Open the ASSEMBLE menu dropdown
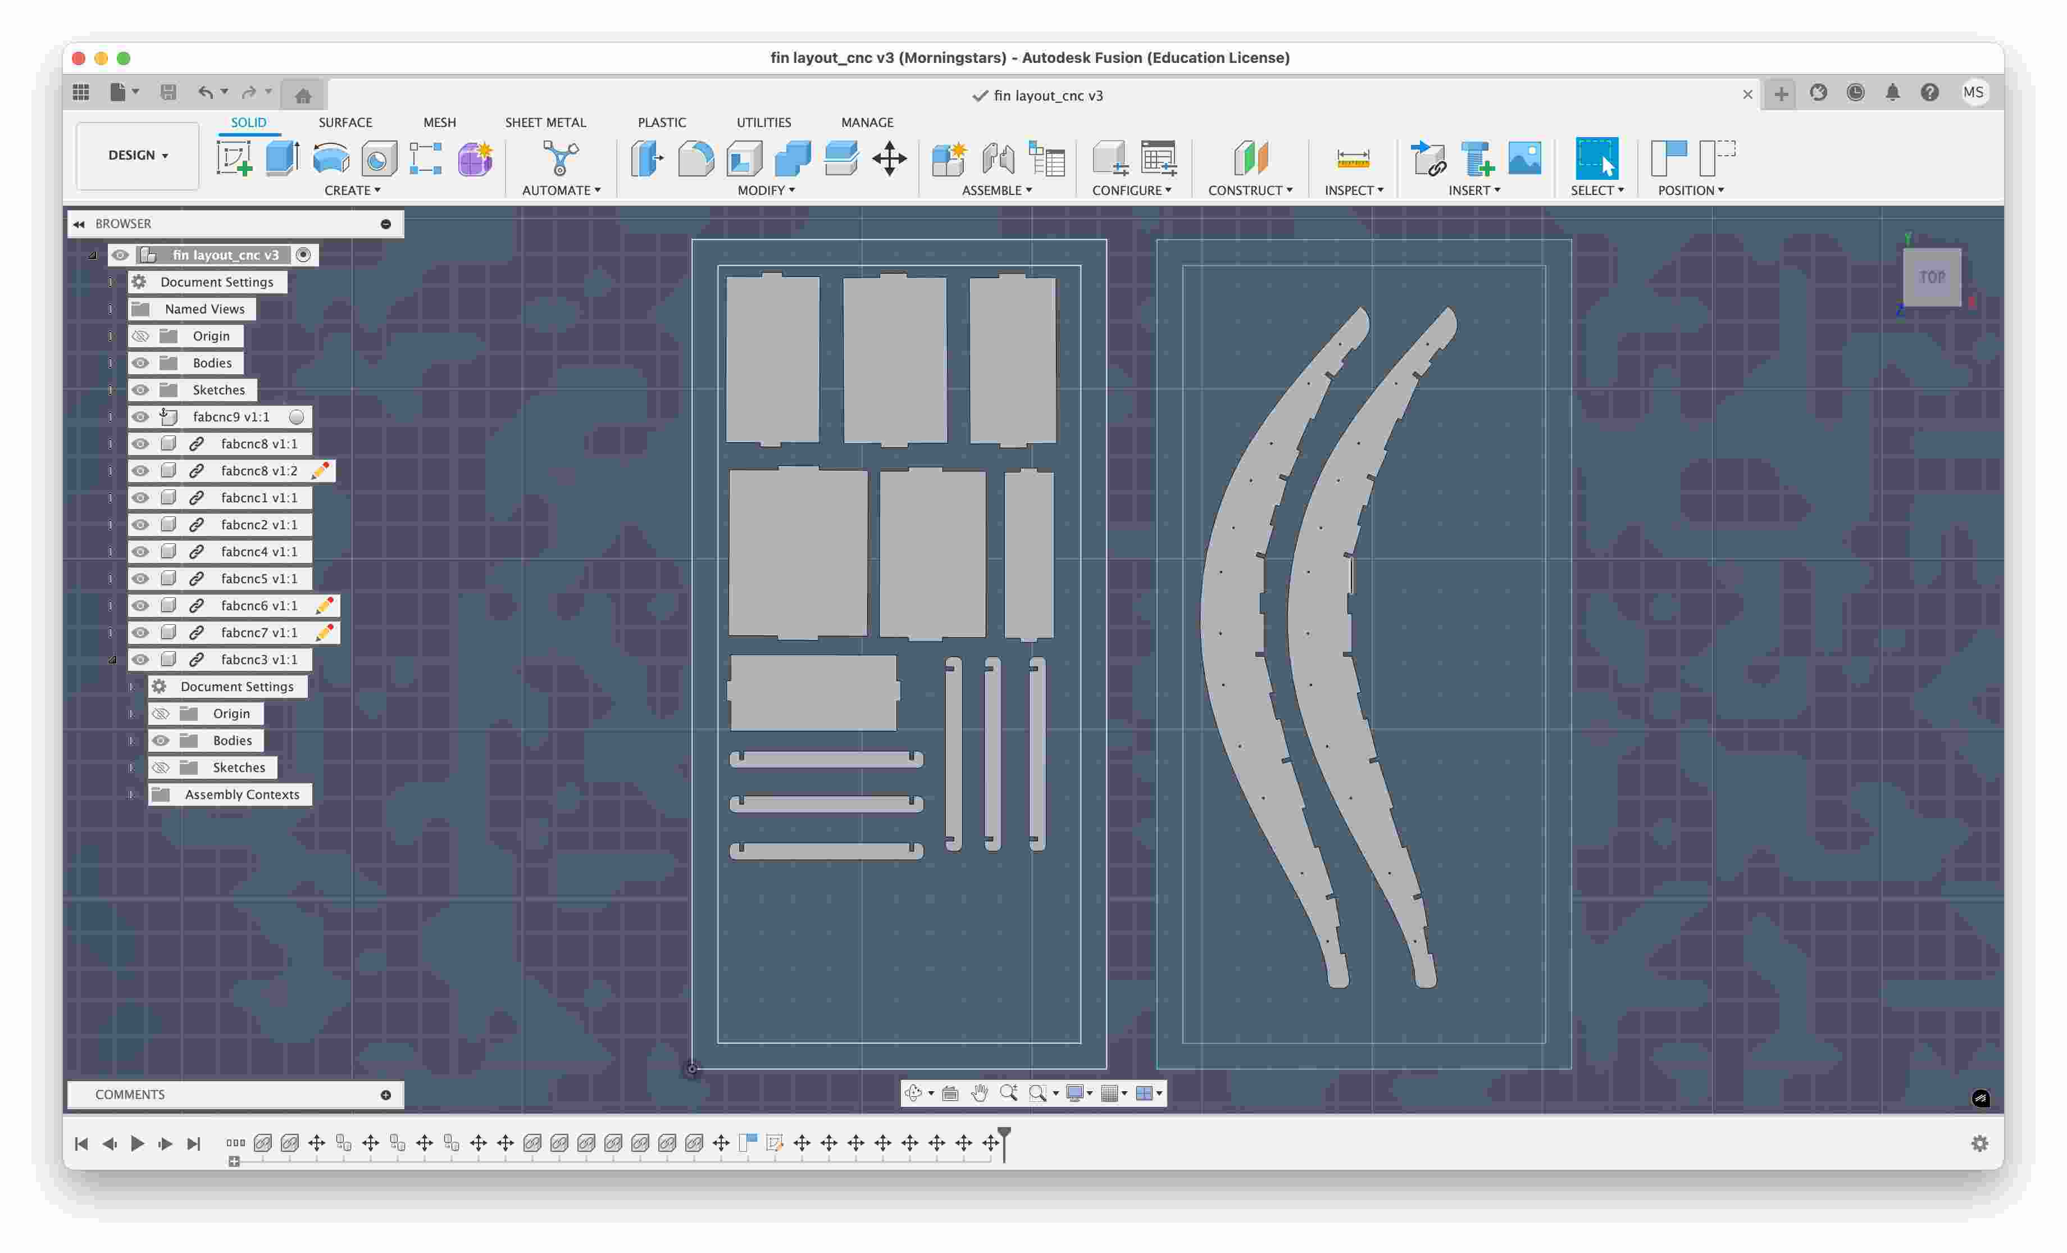2067x1253 pixels. tap(996, 190)
